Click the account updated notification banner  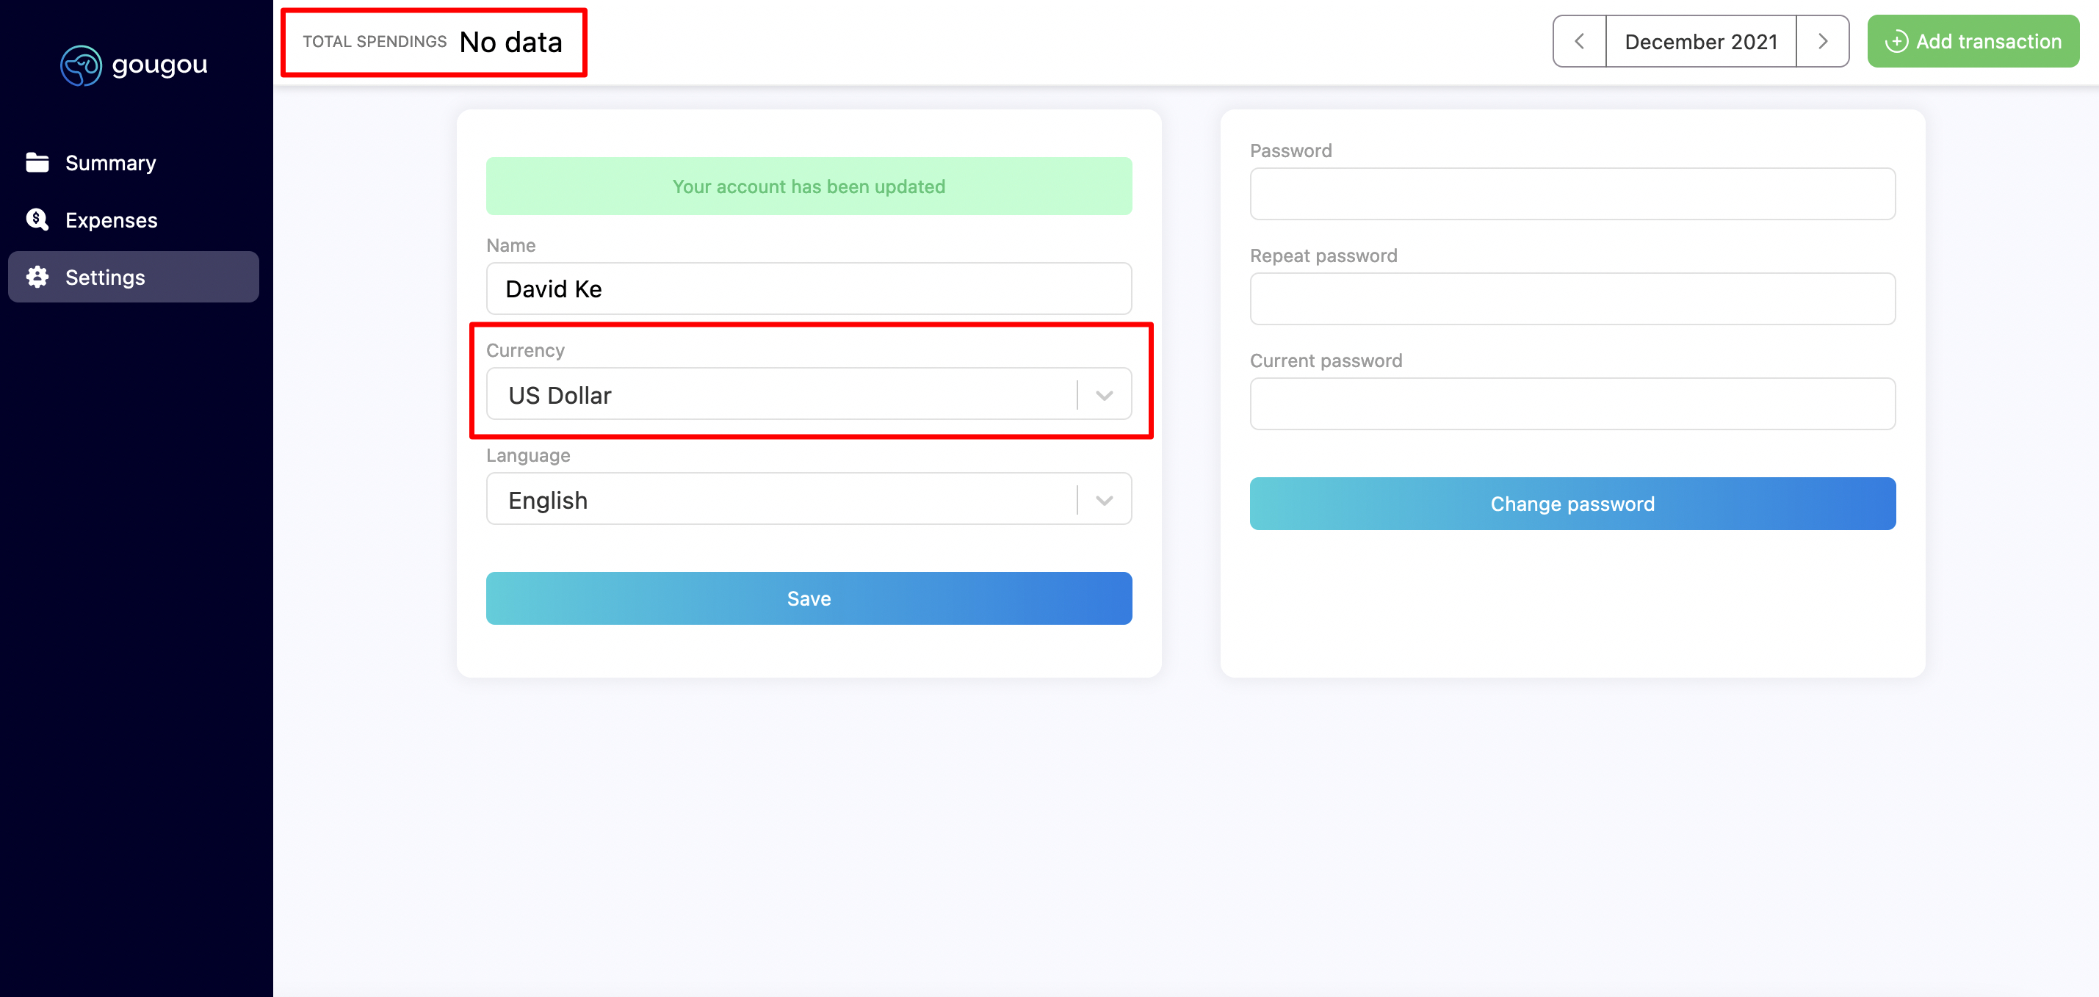click(x=809, y=185)
